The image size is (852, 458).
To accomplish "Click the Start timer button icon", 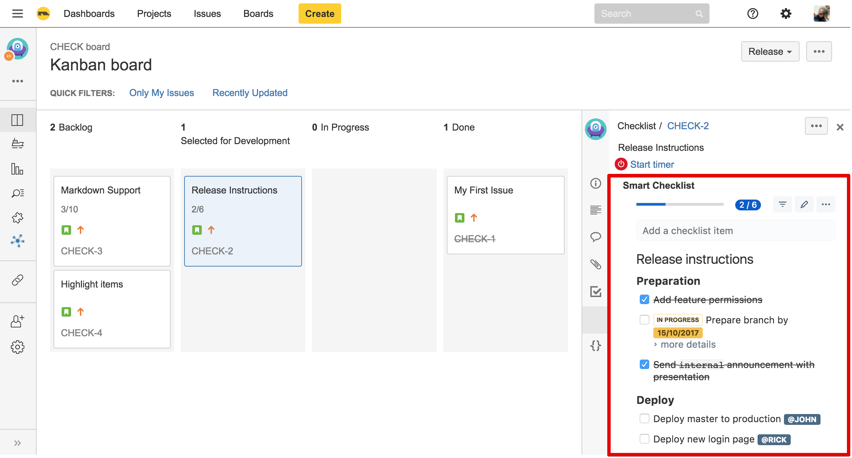I will [621, 165].
